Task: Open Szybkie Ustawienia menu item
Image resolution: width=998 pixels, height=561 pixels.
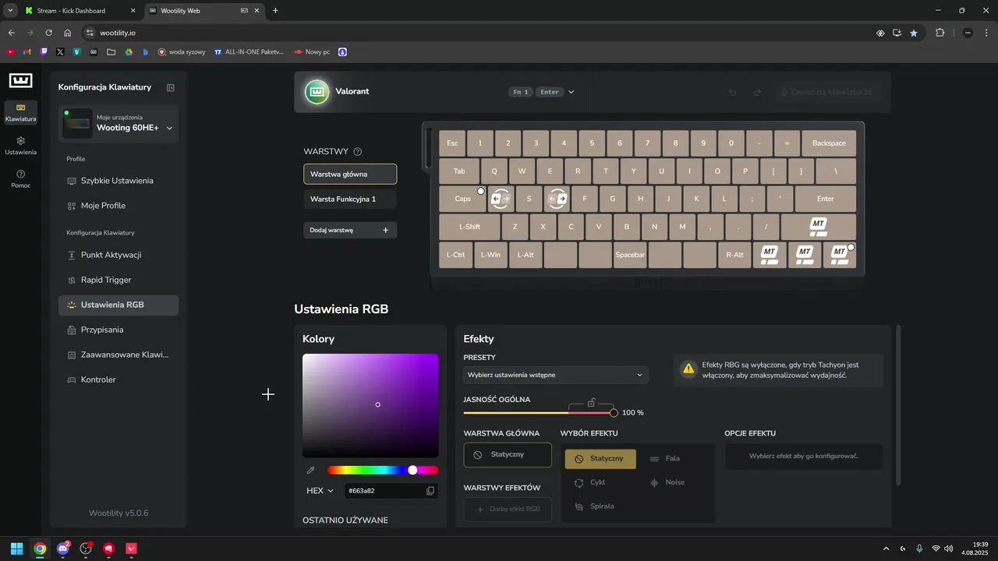Action: coord(119,181)
